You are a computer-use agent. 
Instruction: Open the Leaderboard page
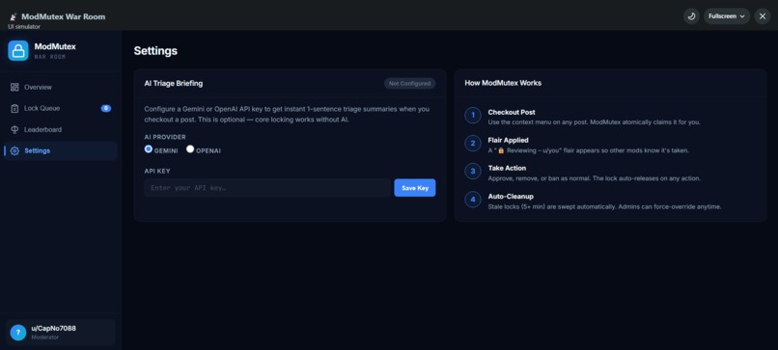(61, 130)
